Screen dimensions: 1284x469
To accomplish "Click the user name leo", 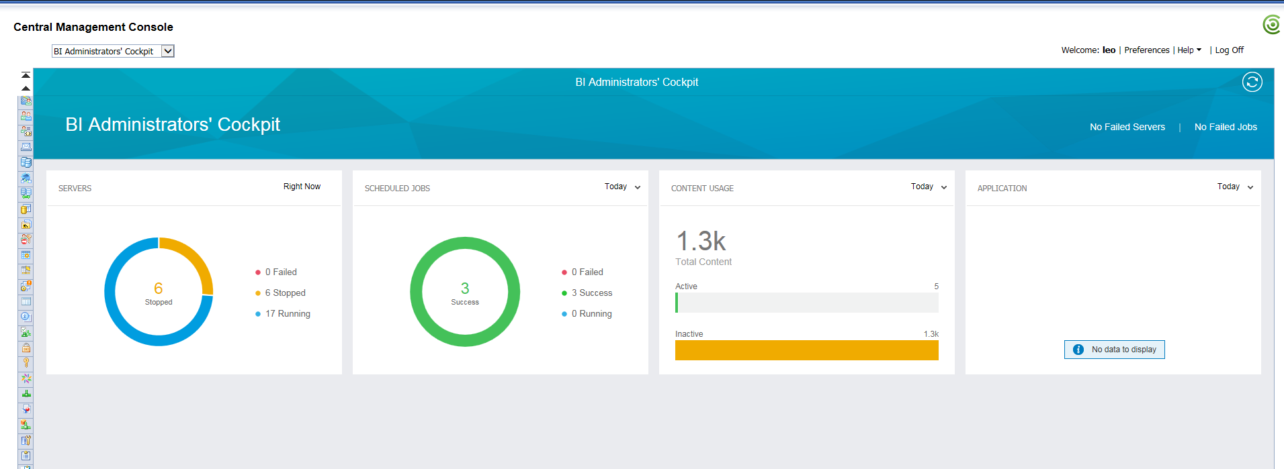I will (x=1109, y=50).
